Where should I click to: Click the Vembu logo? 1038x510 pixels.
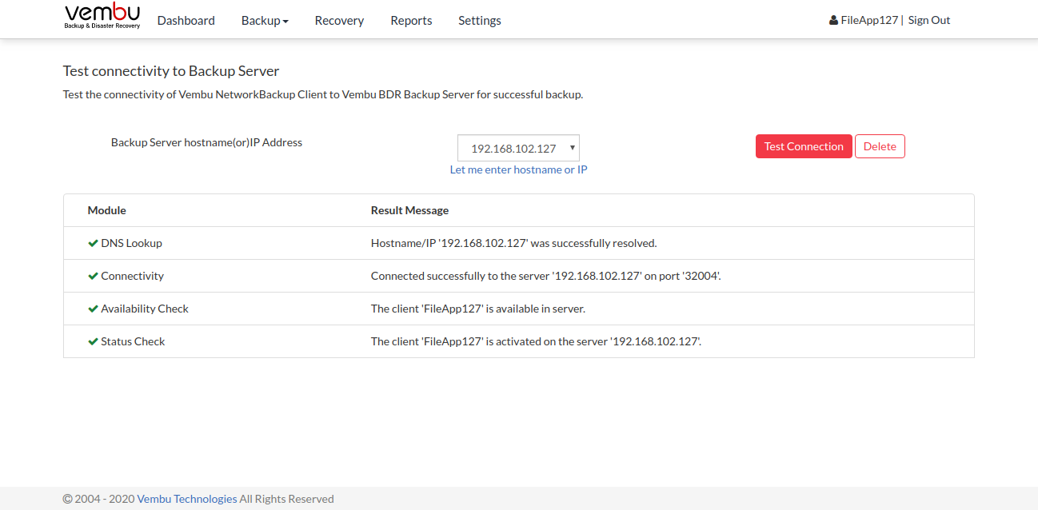102,17
